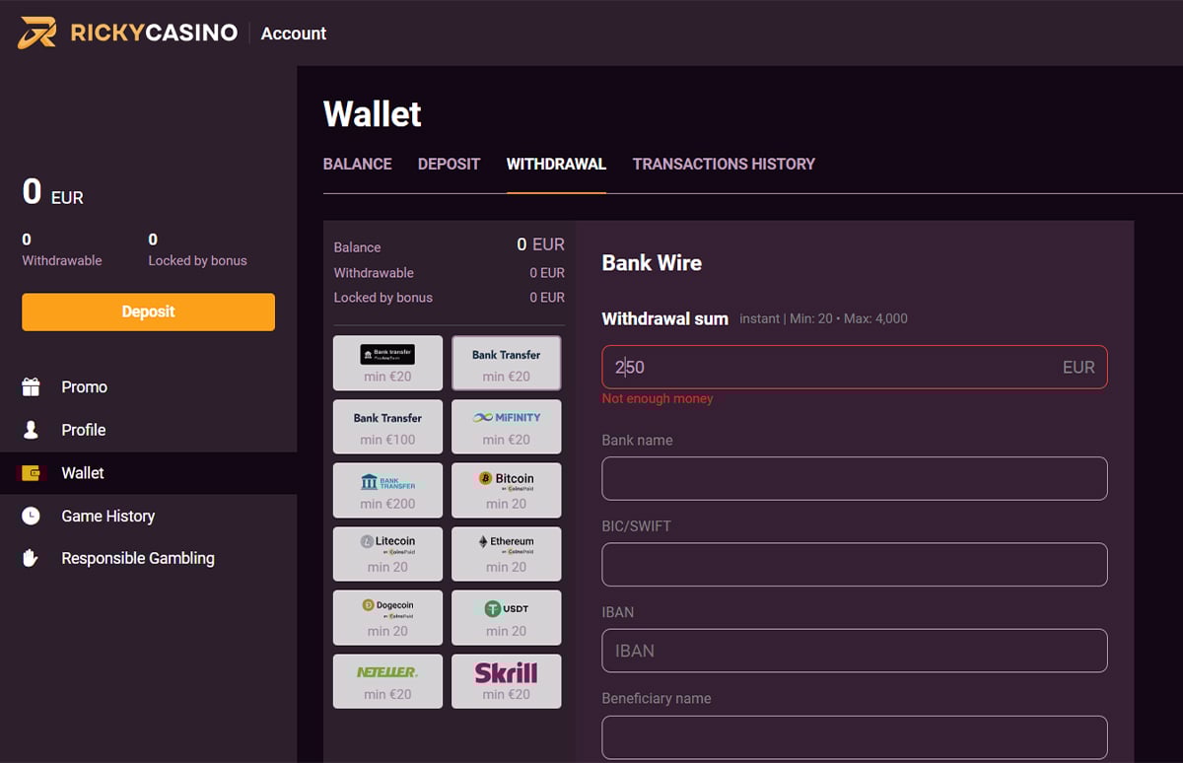Click the BIC/SWIFT input field
Screen dimensions: 1183x763
tap(855, 565)
